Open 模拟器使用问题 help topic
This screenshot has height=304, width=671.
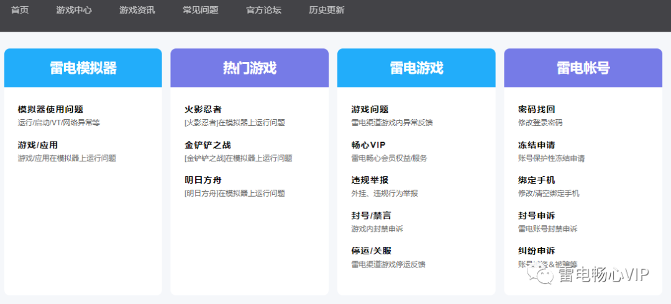(50, 110)
